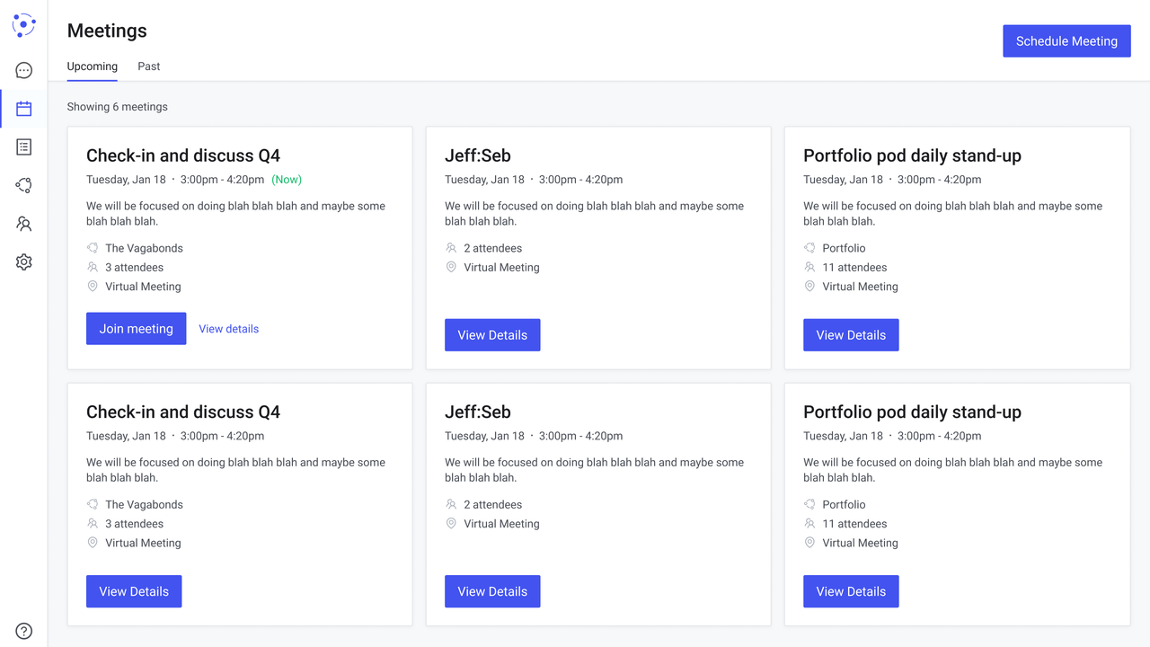
Task: Open the View details link beside Join meeting
Action: (x=228, y=329)
